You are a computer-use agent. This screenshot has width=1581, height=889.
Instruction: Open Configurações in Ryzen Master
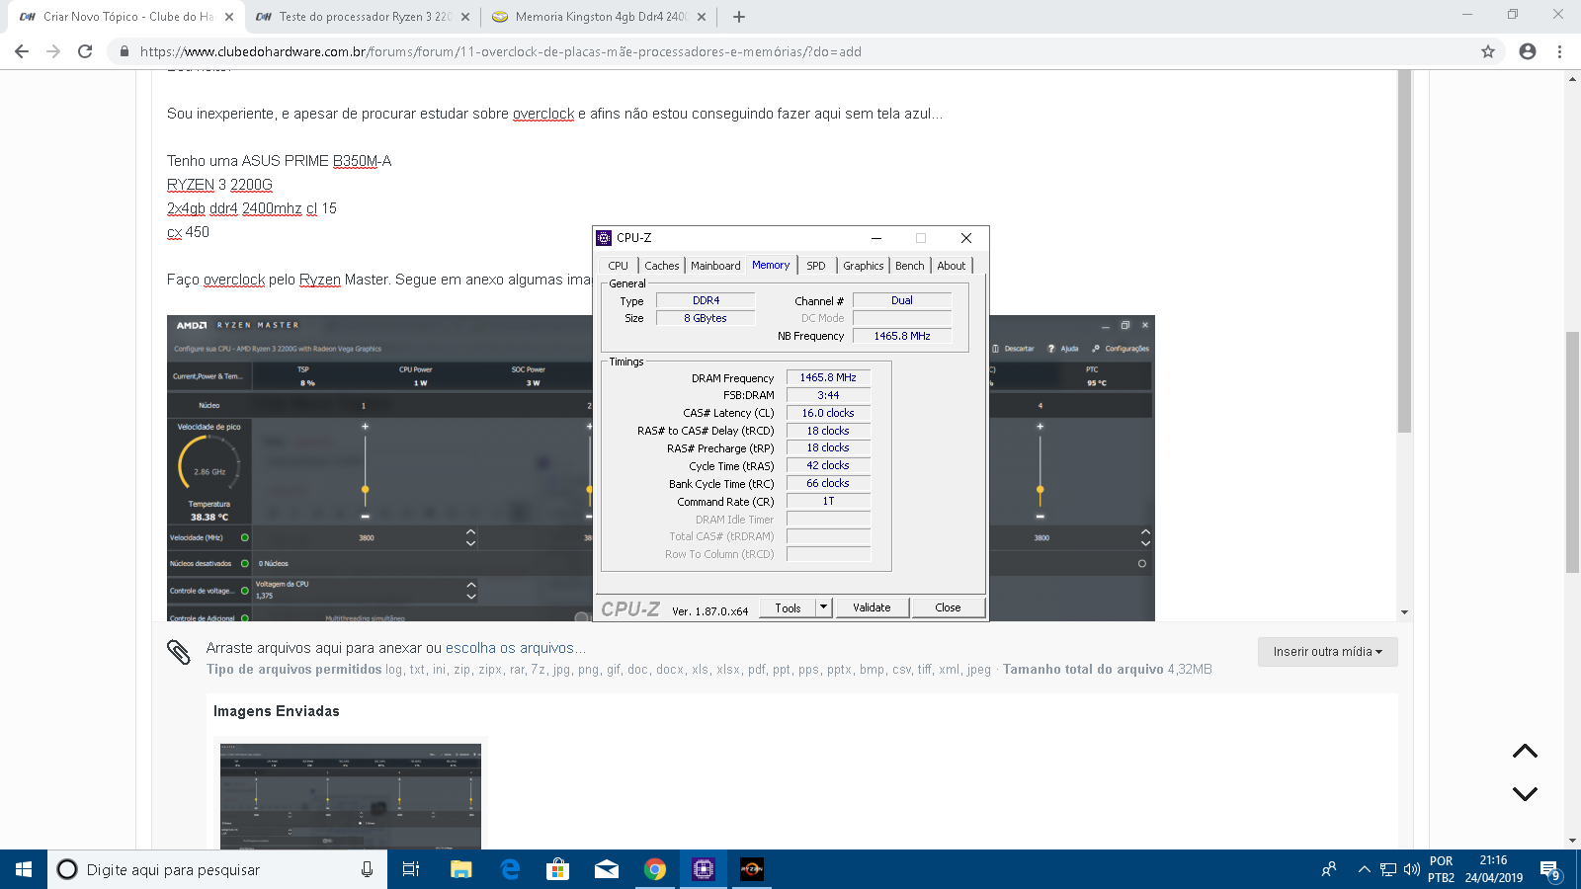[x=1121, y=349]
